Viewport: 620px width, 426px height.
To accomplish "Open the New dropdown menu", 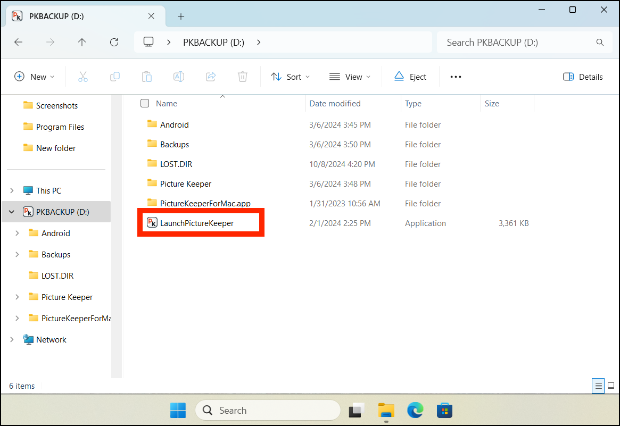I will (x=35, y=77).
